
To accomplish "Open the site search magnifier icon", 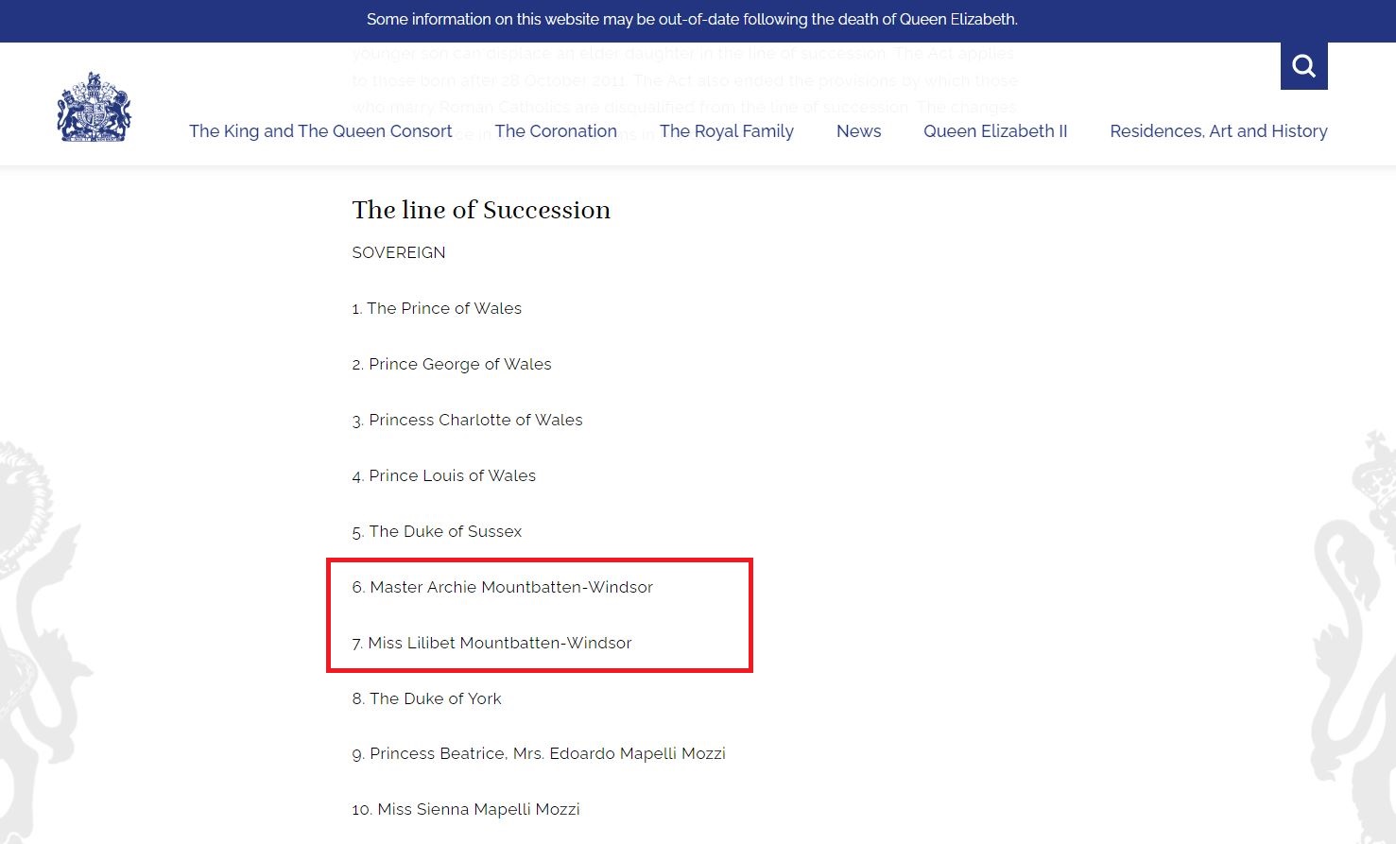I will coord(1303,66).
